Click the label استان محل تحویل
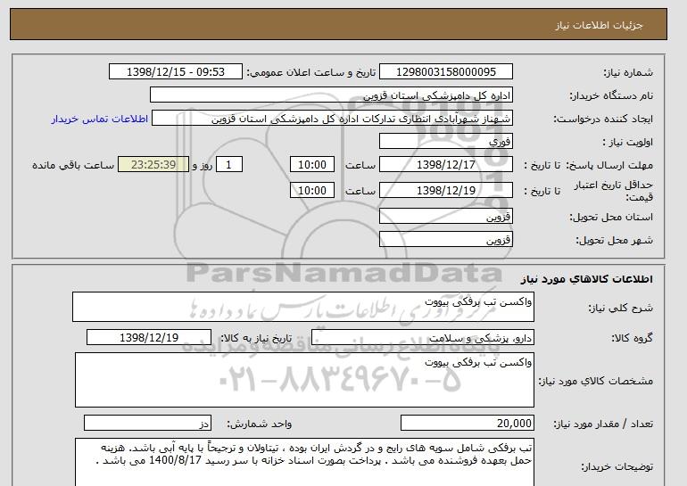Image resolution: width=687 pixels, height=486 pixels. tap(611, 218)
